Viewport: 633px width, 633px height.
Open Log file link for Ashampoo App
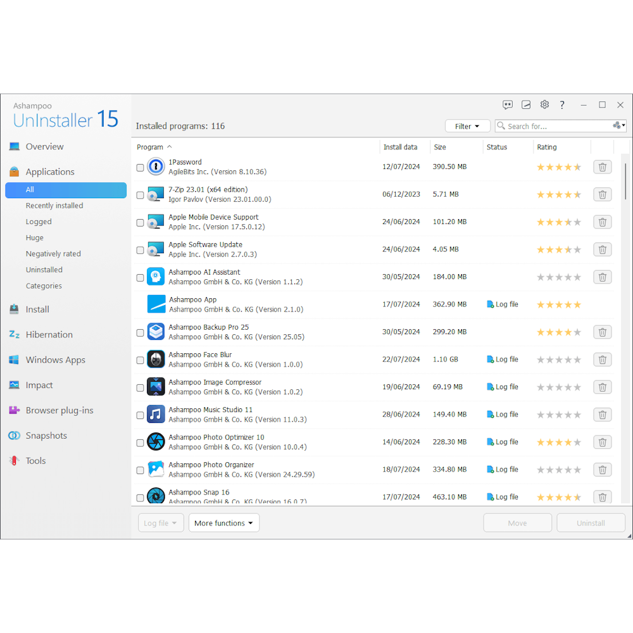(503, 304)
